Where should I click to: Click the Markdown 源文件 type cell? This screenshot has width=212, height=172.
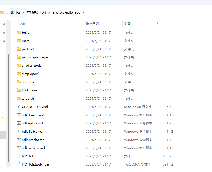(x=138, y=107)
